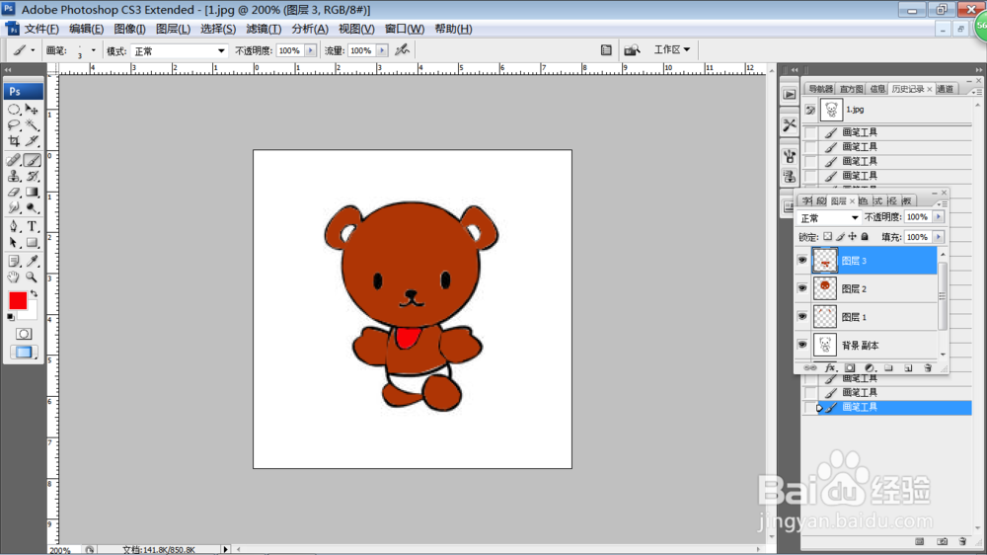Select the Type tool
This screenshot has height=555, width=987.
click(32, 226)
